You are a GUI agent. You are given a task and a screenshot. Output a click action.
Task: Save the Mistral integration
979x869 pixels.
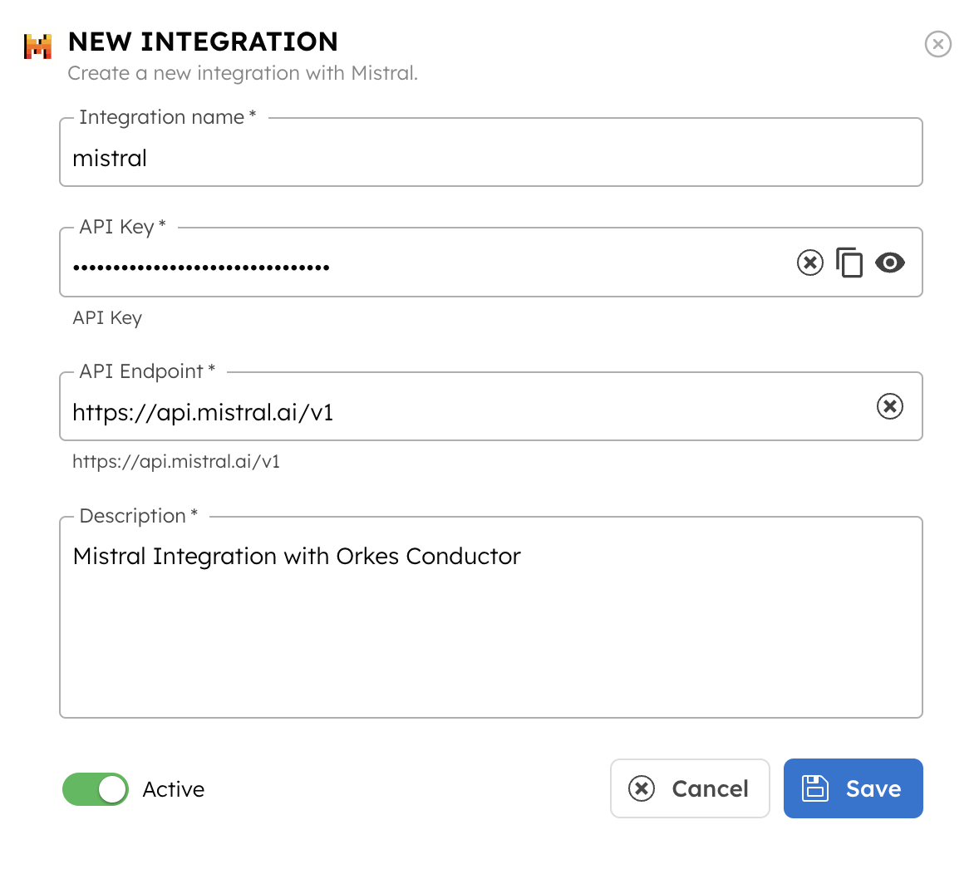pos(853,788)
